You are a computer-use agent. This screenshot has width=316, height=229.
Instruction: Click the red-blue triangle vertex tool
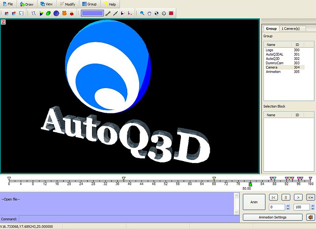[122, 13]
